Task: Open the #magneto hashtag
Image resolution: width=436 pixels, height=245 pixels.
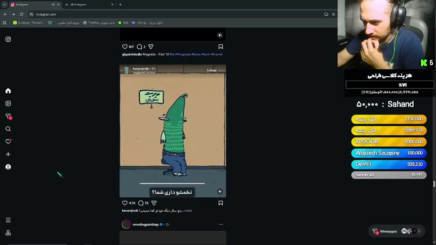Action: point(184,54)
